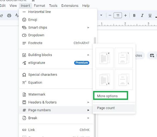Select Page count in submenu
This screenshot has height=137, width=157.
[114, 108]
